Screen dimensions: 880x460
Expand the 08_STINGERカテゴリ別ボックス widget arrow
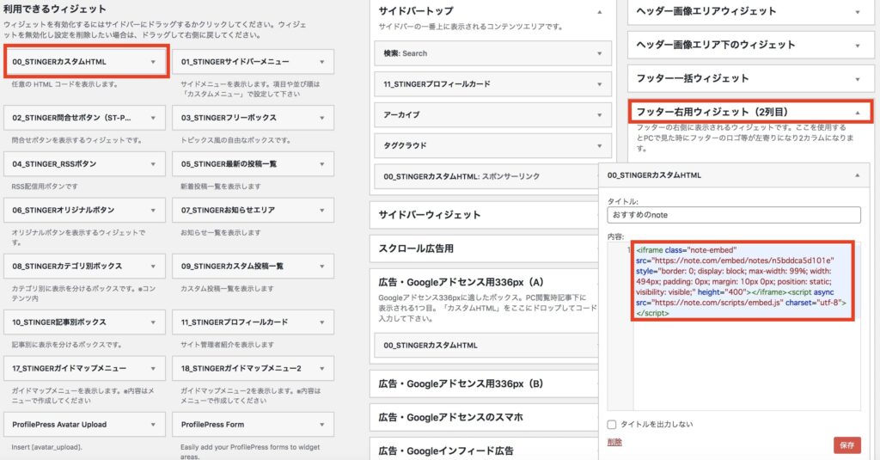coord(153,267)
